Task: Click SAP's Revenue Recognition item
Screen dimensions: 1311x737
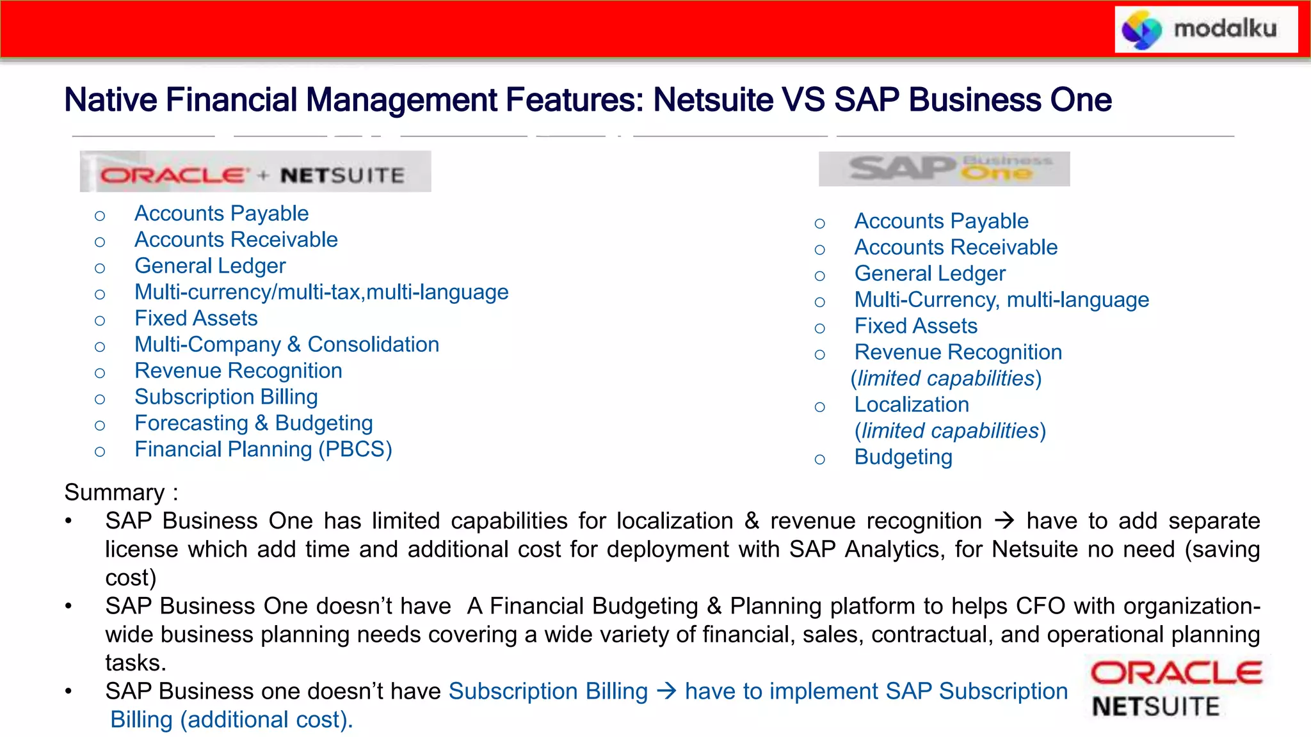Action: [x=958, y=353]
